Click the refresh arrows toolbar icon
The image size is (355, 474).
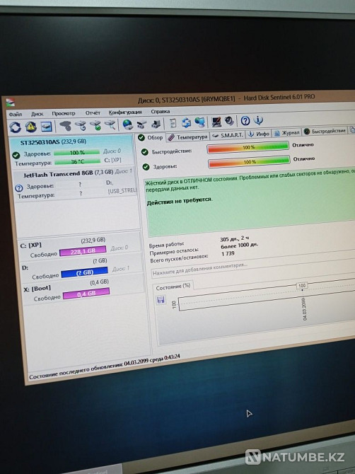click(15, 127)
